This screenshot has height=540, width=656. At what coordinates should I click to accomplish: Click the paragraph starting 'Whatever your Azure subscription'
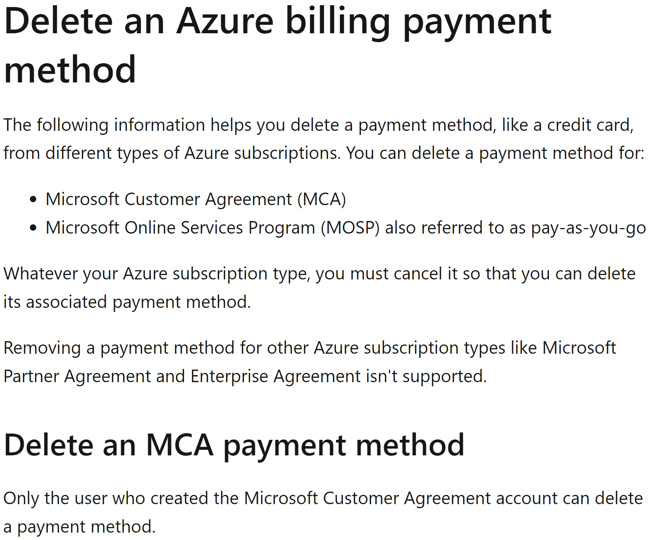point(319,274)
